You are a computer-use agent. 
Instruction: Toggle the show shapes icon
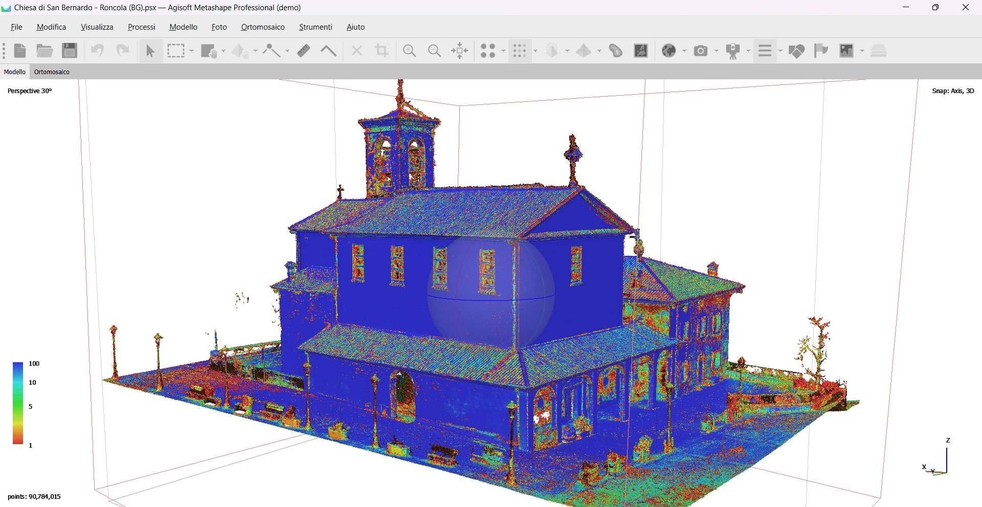coord(796,51)
